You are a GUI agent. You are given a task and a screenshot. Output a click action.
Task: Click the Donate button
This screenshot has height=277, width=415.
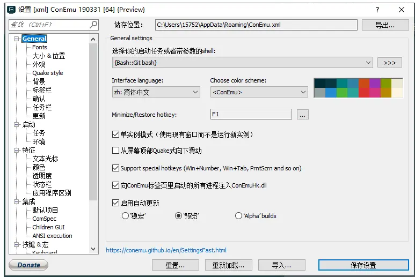tap(28, 265)
